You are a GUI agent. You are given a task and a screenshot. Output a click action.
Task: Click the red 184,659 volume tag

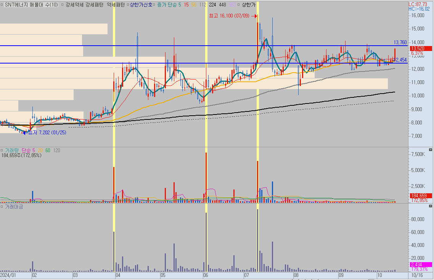coord(420,196)
